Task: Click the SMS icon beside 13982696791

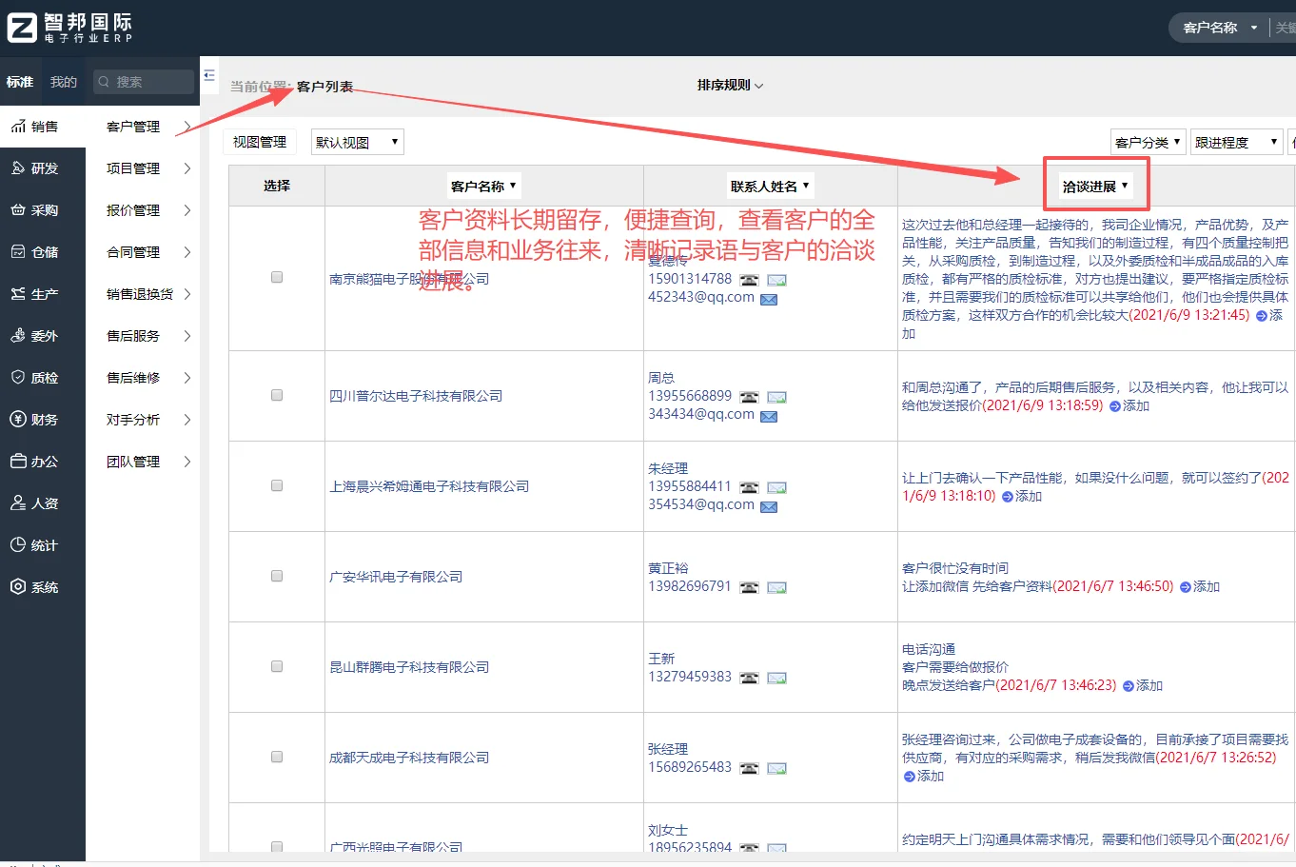Action: tap(777, 587)
